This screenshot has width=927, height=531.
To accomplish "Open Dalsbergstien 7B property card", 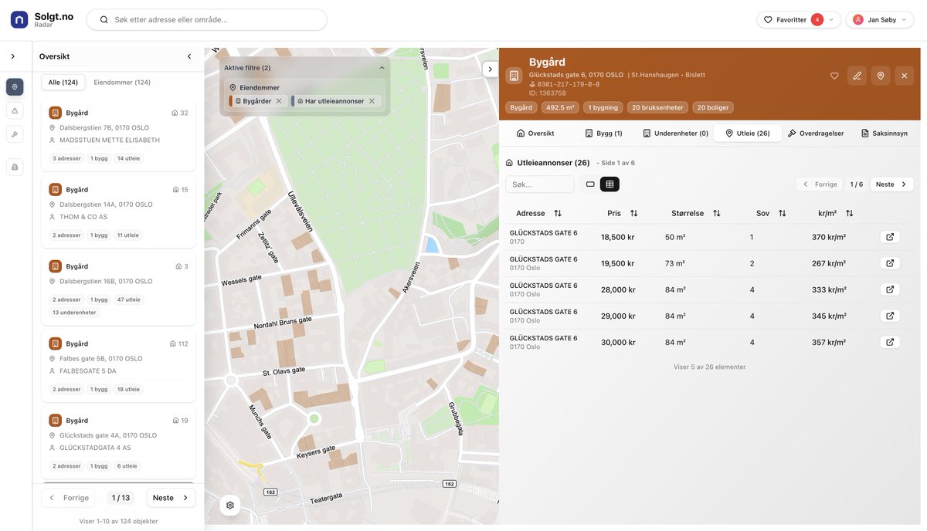I will click(x=118, y=135).
